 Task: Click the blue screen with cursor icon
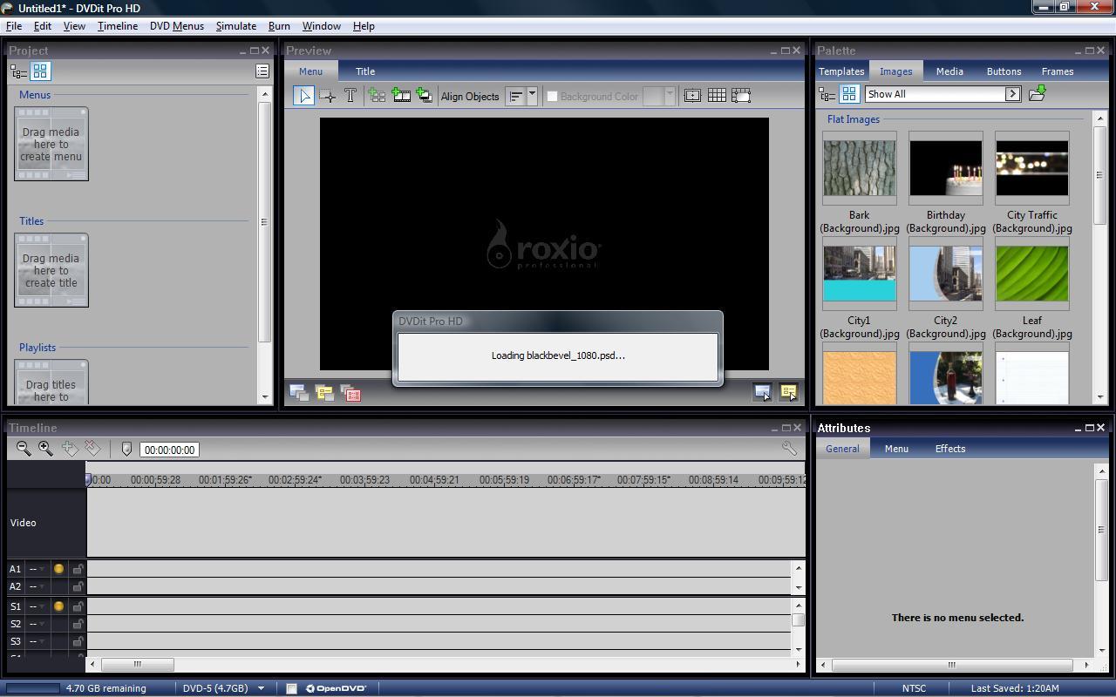pyautogui.click(x=763, y=393)
